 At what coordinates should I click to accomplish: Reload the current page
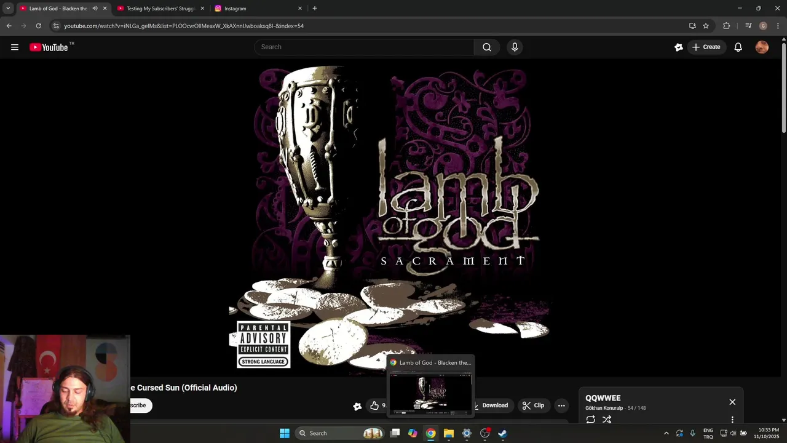coord(38,26)
